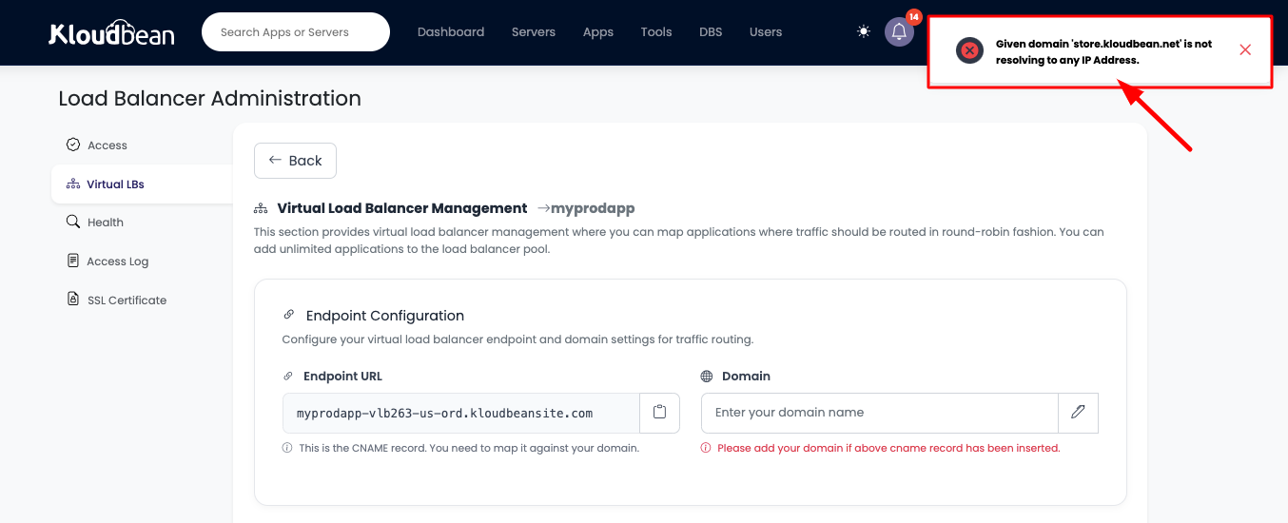
Task: Copy the Endpoint URL with clipboard icon
Action: coord(659,413)
